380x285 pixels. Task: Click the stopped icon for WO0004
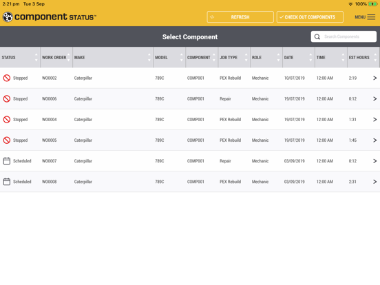point(7,119)
